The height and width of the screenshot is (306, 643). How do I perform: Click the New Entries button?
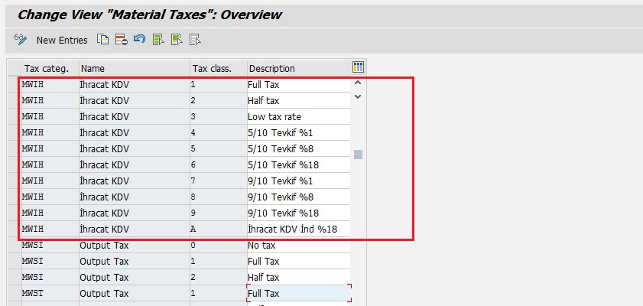pyautogui.click(x=62, y=40)
